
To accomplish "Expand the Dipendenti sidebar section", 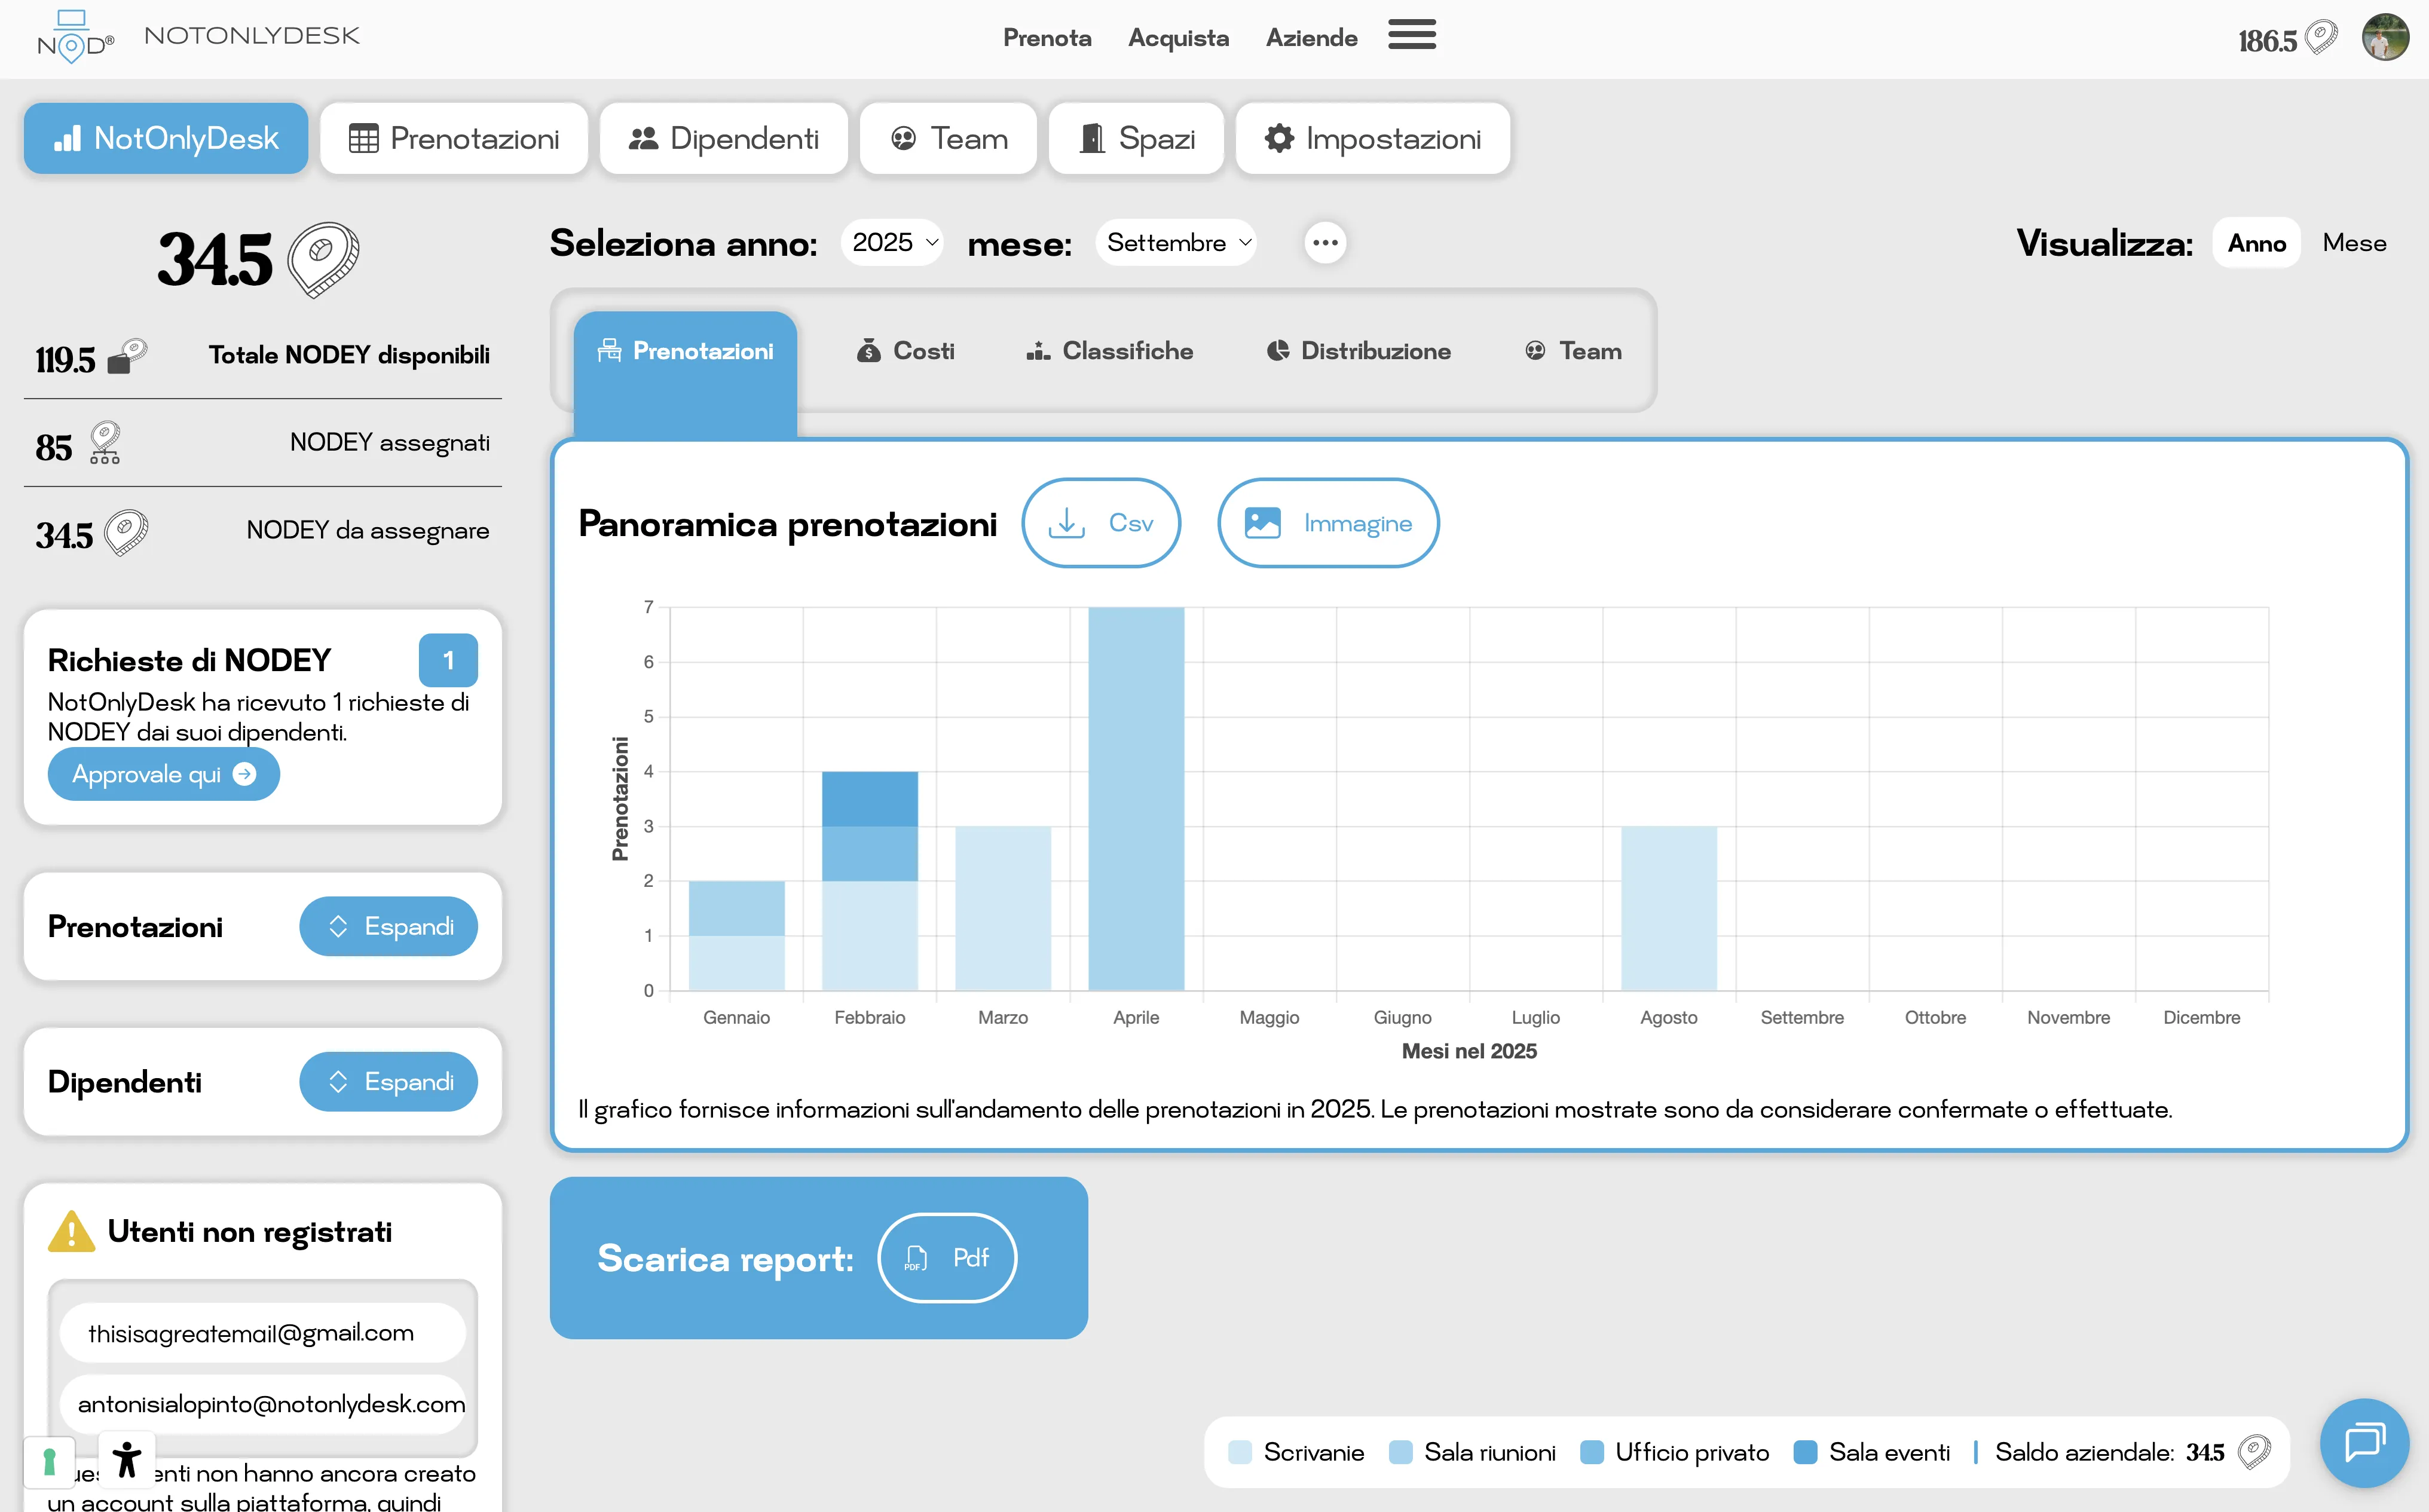I will [388, 1081].
